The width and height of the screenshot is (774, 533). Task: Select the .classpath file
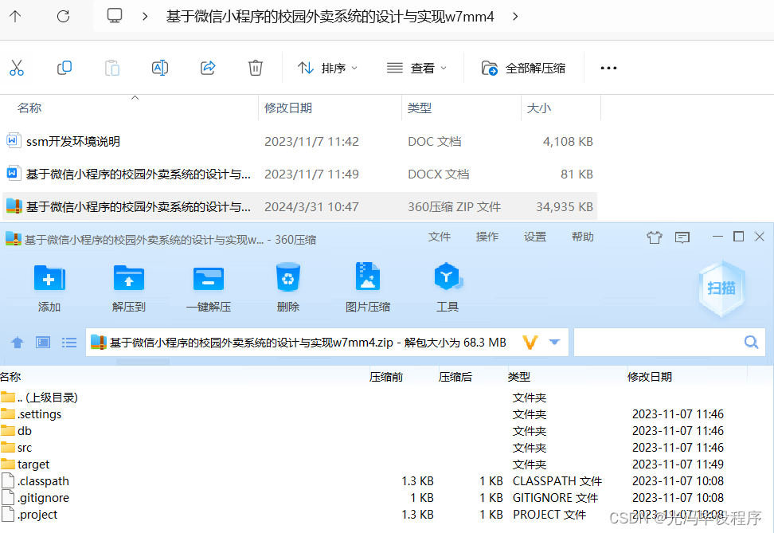[35, 481]
